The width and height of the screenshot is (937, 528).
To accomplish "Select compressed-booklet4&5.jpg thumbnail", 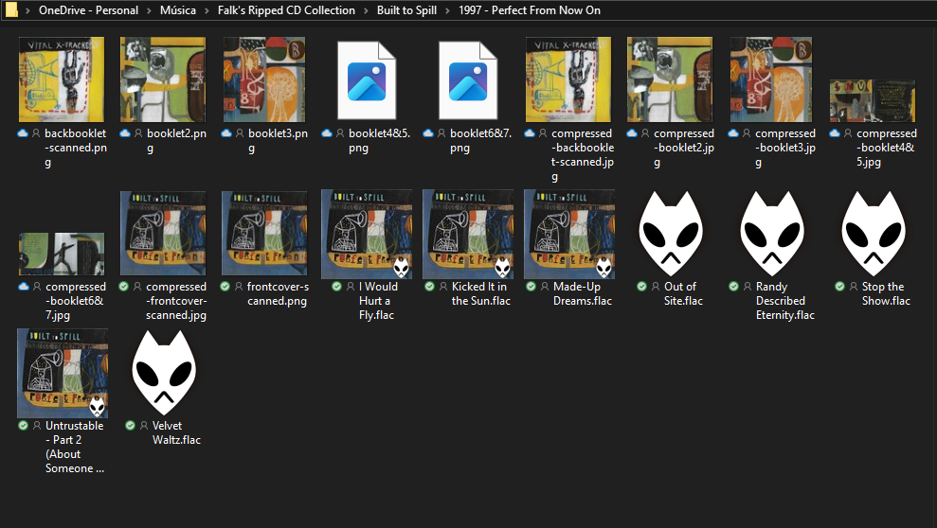I will [873, 101].
